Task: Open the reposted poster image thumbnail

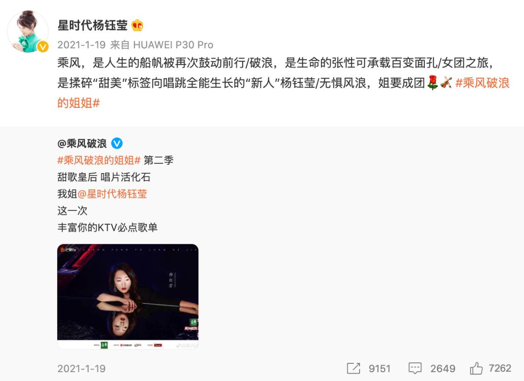Action: point(128,297)
